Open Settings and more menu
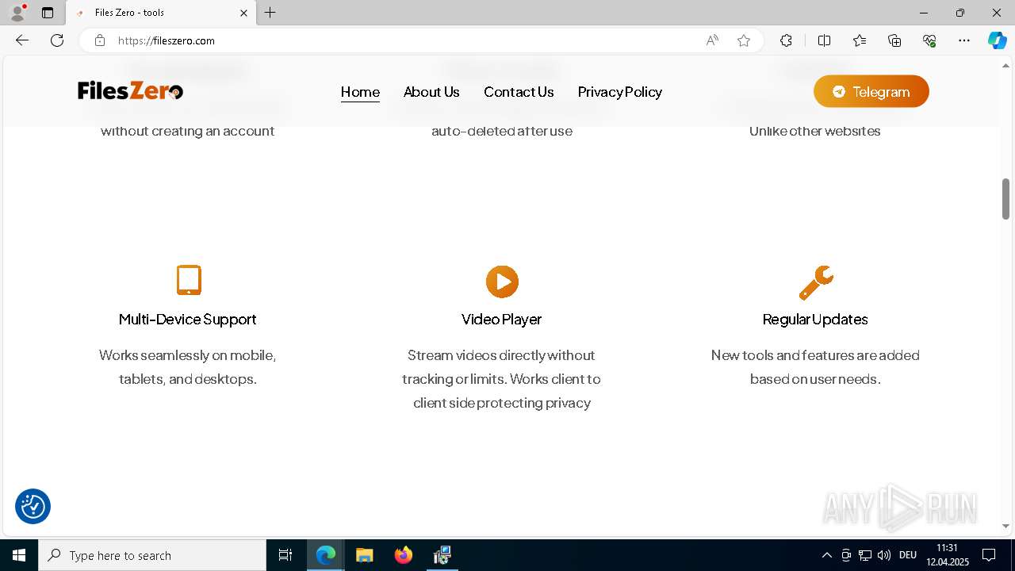This screenshot has width=1015, height=571. click(964, 40)
